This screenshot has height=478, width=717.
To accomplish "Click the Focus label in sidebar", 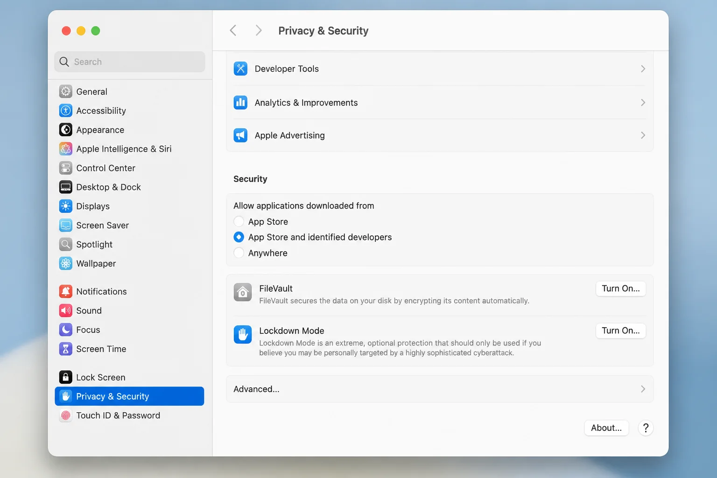I will click(x=88, y=330).
